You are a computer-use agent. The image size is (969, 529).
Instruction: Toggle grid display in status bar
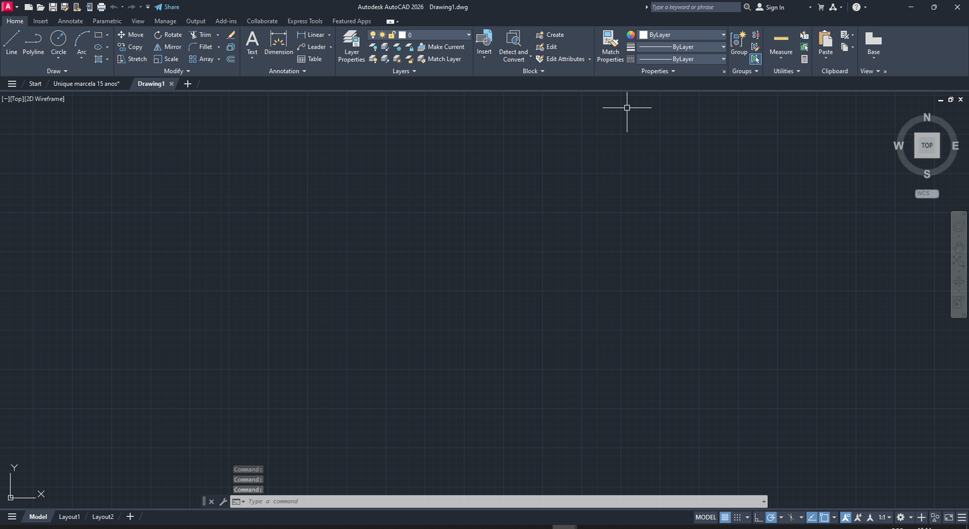(x=725, y=517)
